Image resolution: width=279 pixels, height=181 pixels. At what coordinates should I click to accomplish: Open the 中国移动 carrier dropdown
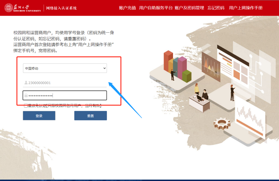point(65,68)
